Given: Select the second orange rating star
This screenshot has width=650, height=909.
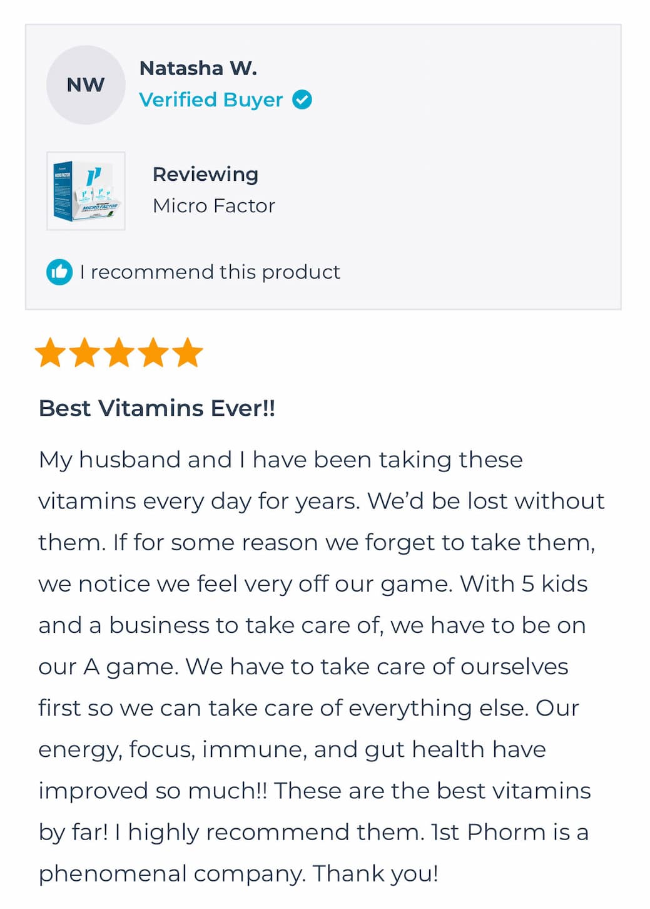Looking at the screenshot, I should [x=84, y=352].
